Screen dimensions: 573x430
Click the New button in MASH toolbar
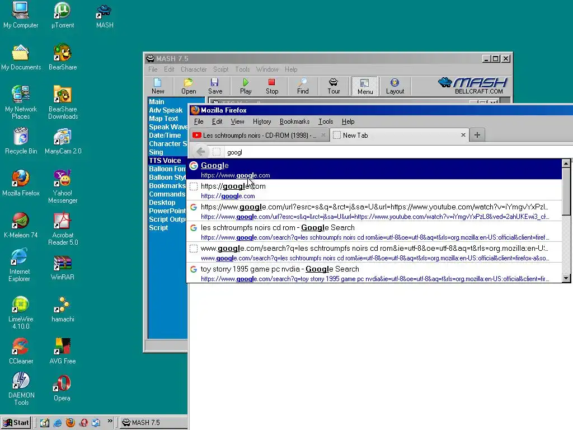[158, 86]
